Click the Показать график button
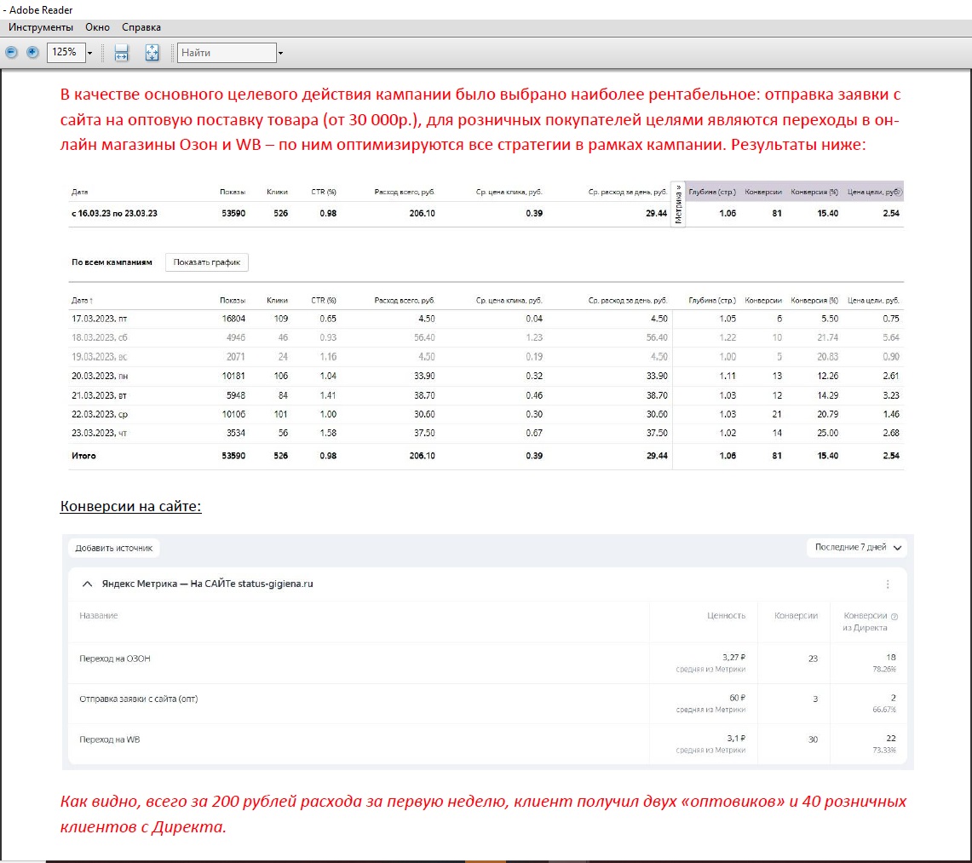The height and width of the screenshot is (863, 972). (206, 262)
